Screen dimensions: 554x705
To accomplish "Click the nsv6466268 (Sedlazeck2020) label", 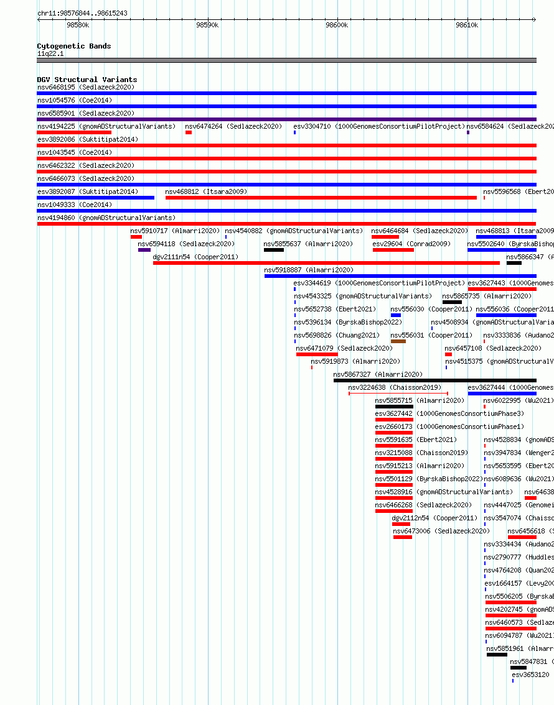I will (x=423, y=504).
